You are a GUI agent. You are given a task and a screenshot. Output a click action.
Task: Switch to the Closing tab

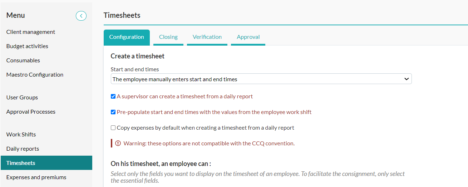pos(168,37)
